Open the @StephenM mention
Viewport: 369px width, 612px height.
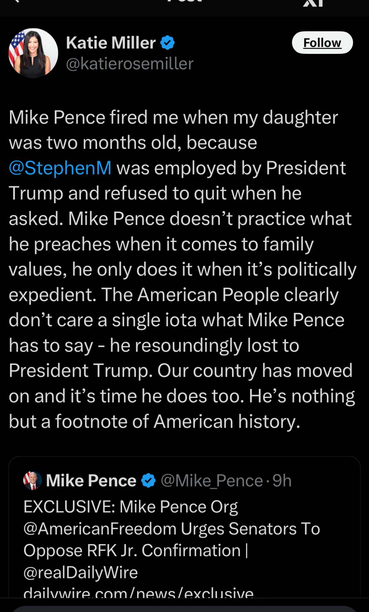(60, 168)
